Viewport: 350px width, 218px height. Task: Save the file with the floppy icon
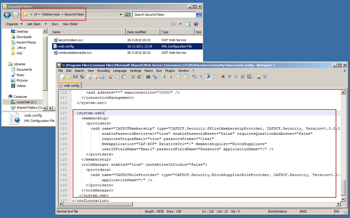(x=76, y=77)
